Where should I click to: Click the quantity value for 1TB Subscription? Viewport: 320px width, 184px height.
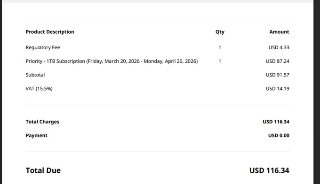click(220, 61)
